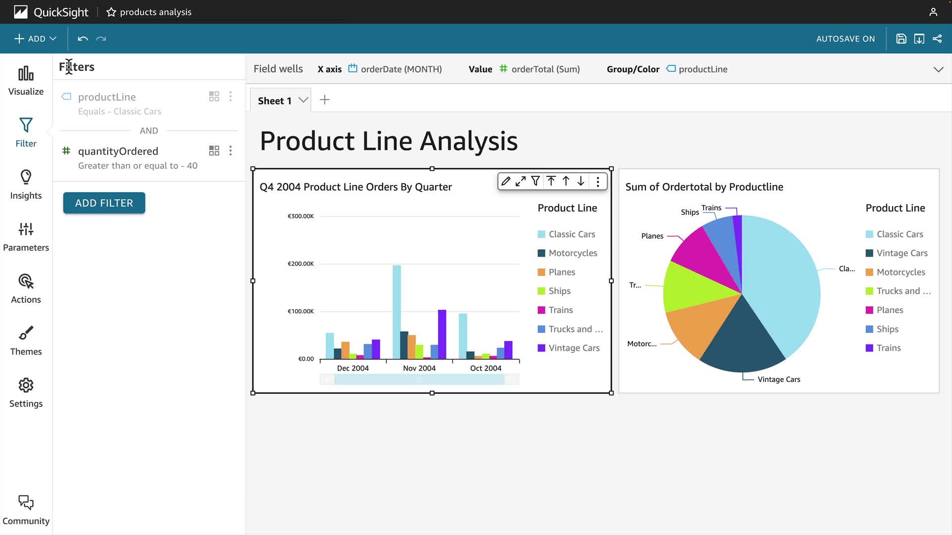Open the quantityOrdered filter entry

(118, 151)
